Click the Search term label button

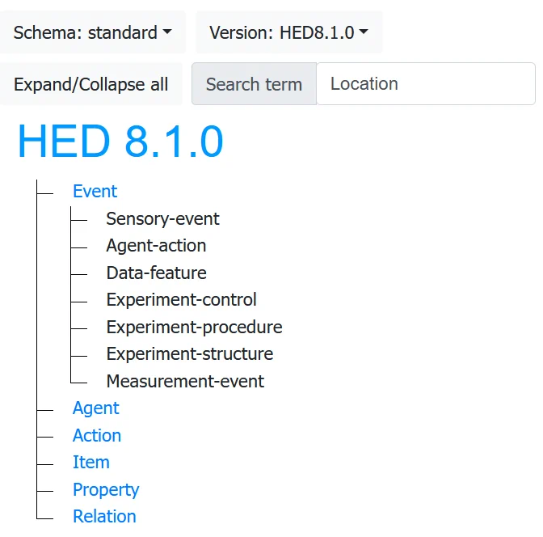[254, 84]
